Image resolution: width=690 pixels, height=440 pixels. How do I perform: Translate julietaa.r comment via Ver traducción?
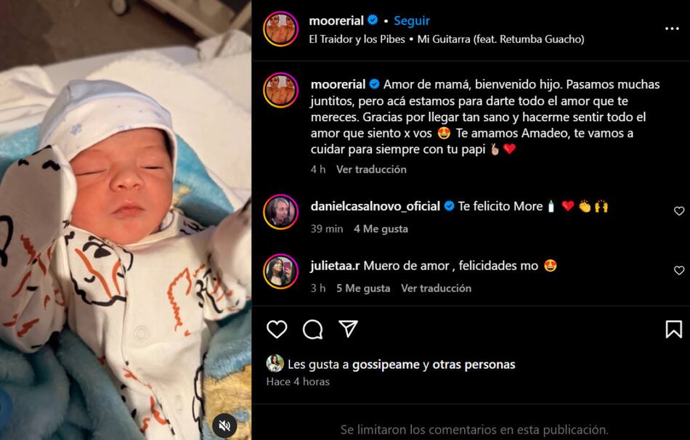coord(436,288)
